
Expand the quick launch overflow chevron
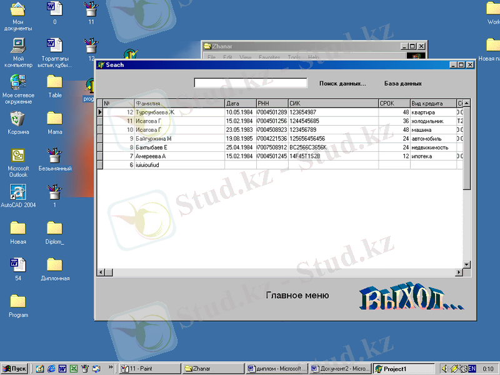click(x=111, y=367)
